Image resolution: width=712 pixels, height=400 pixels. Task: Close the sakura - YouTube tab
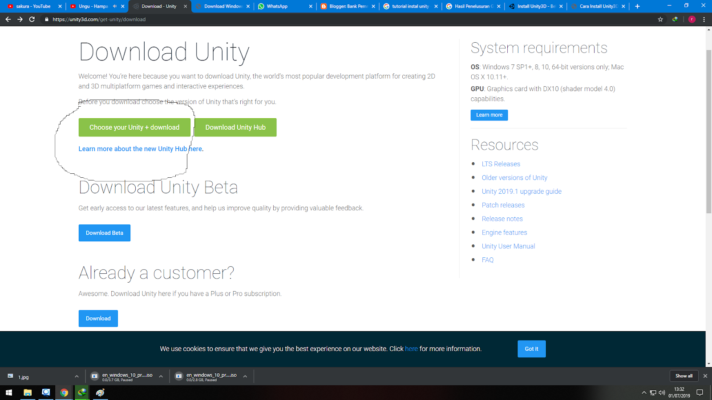[x=60, y=6]
